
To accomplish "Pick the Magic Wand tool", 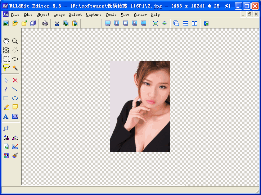I will tap(15, 68).
